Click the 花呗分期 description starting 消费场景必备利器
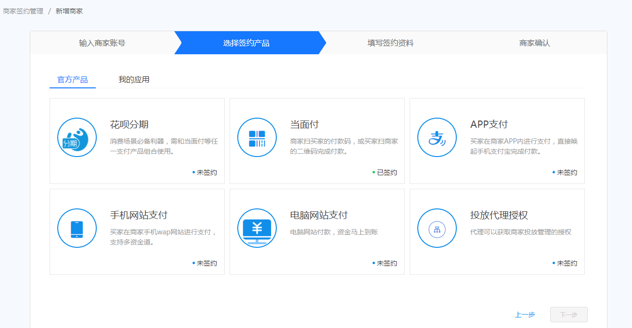The image size is (632, 328). tap(164, 146)
